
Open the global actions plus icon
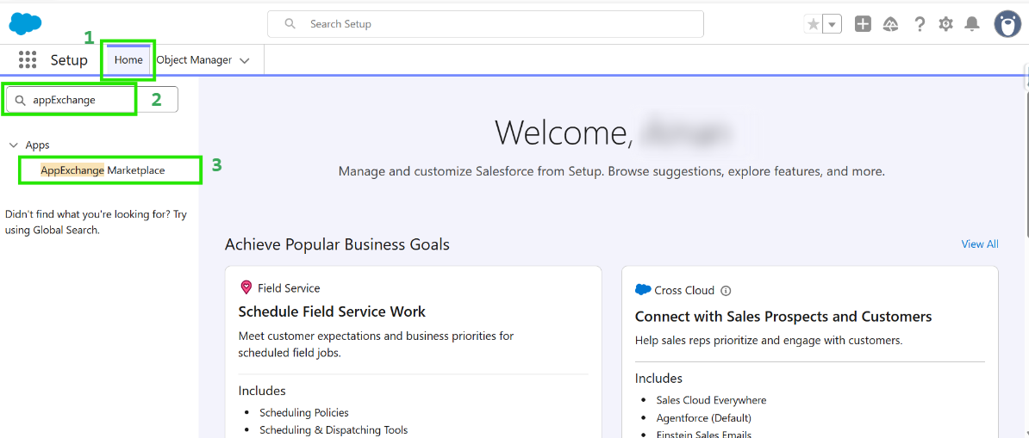click(863, 24)
